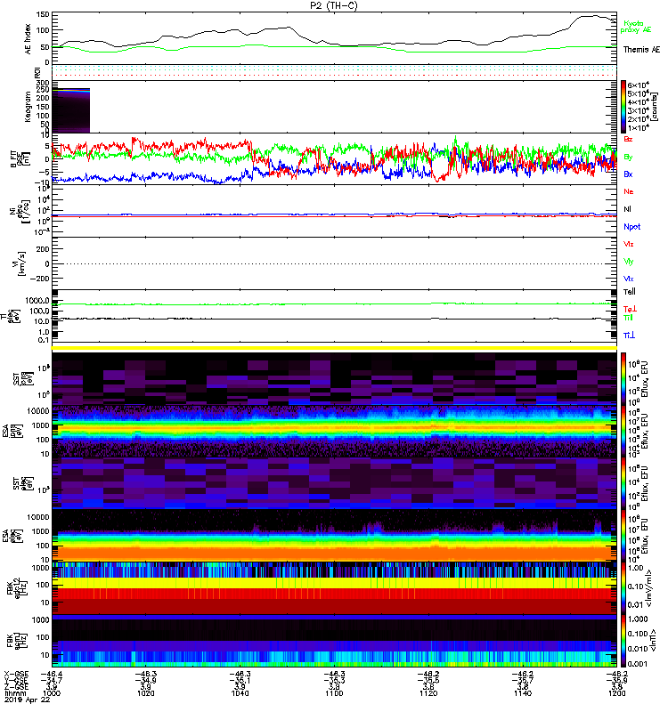Select the Kyoto proxy AE legend label
Viewport: 668px width, 712px height.
point(635,27)
